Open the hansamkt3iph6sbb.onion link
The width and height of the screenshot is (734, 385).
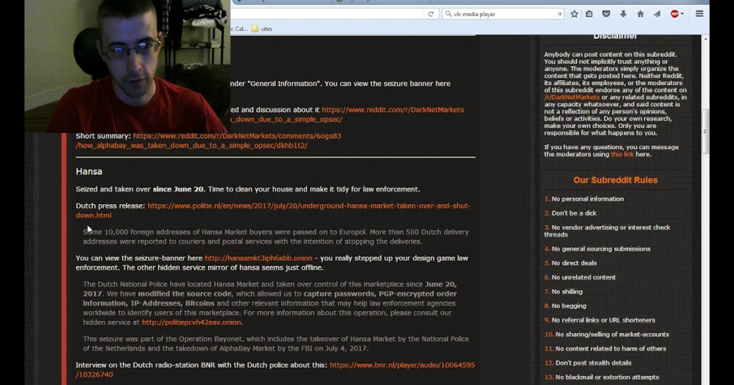point(258,258)
